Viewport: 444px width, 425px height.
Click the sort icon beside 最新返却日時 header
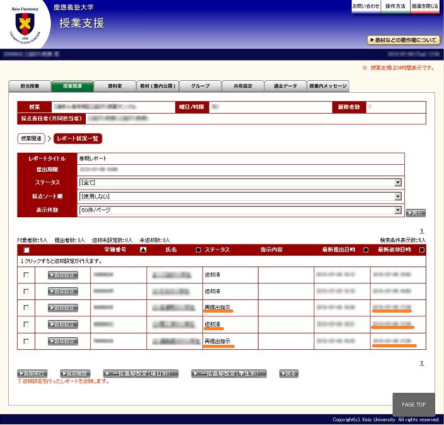[421, 250]
